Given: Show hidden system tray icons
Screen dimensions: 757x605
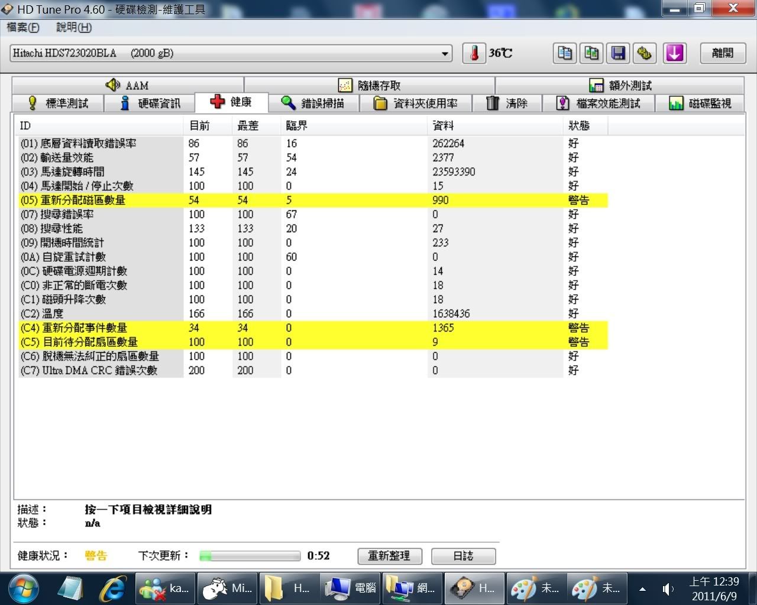Looking at the screenshot, I should click(642, 589).
